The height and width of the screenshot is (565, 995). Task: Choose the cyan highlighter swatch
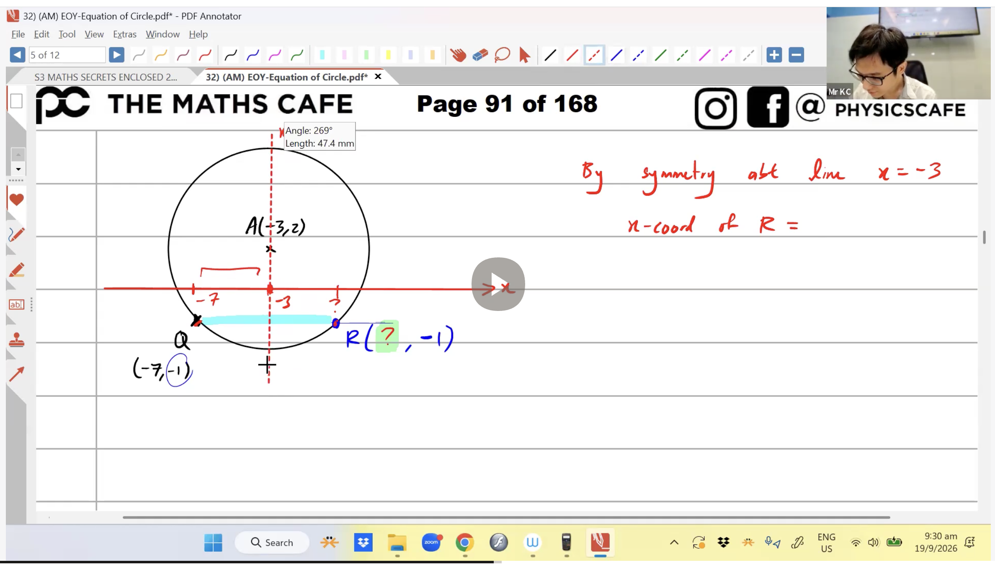(x=322, y=55)
